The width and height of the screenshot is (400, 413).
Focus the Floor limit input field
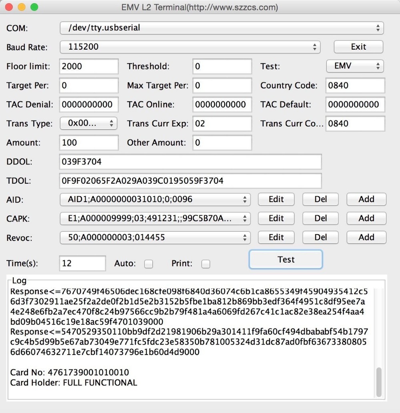(x=89, y=66)
